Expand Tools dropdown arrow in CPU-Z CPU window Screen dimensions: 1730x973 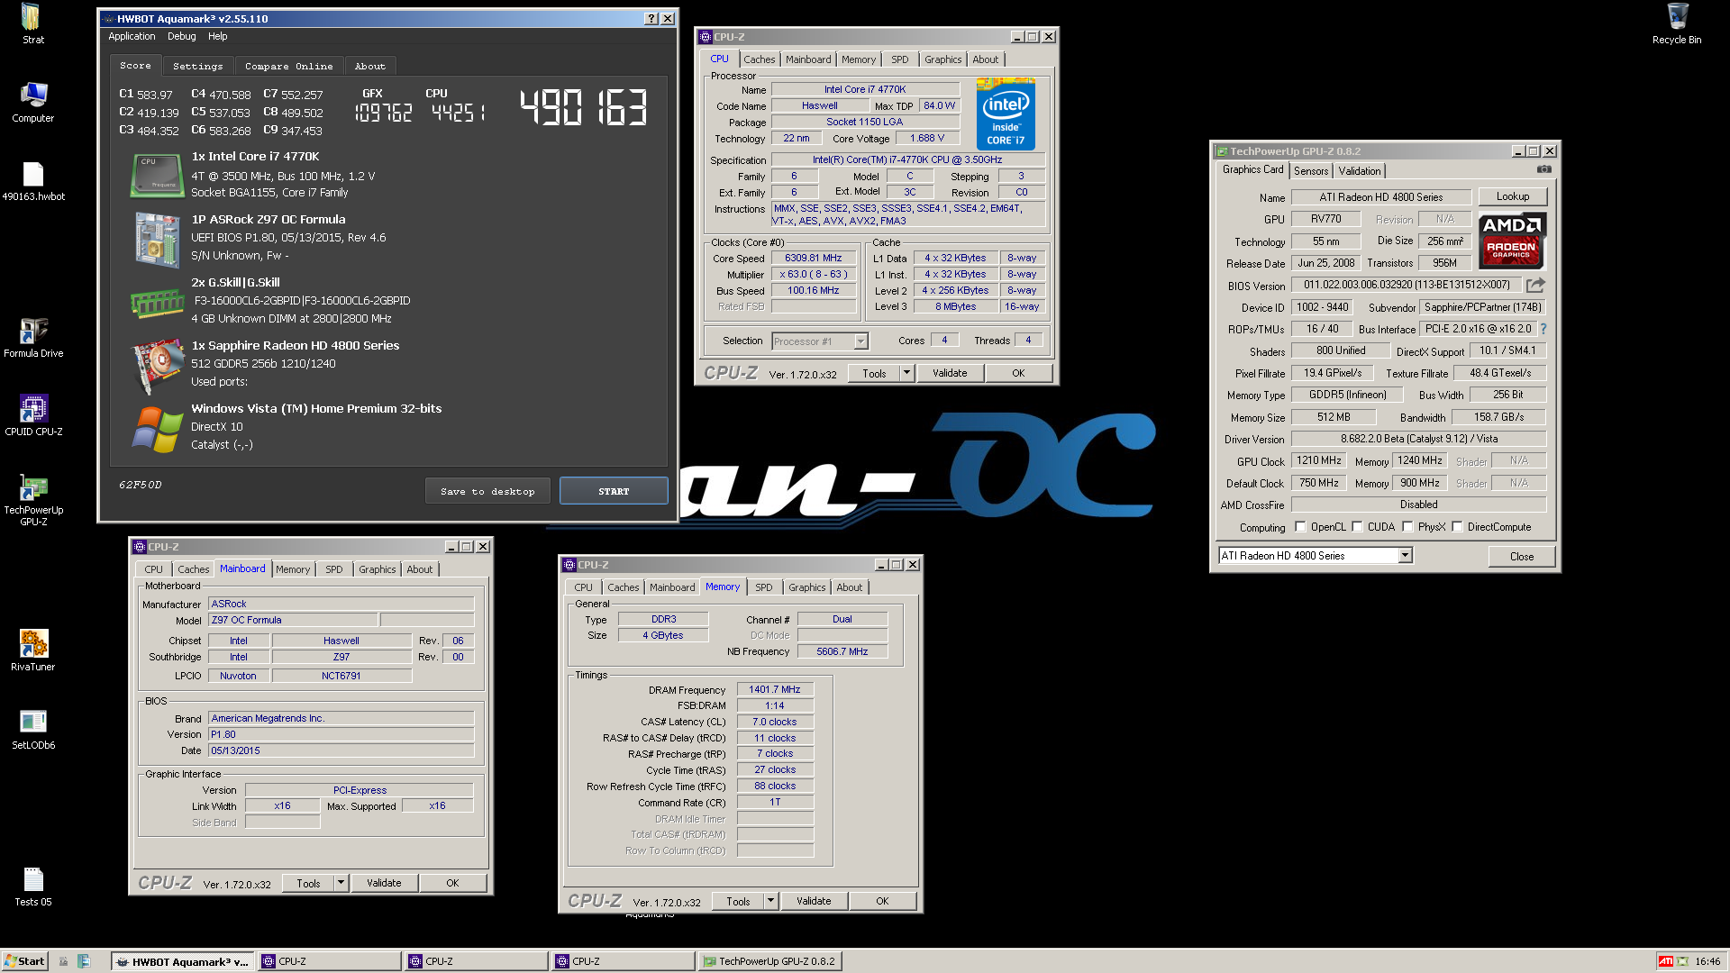pyautogui.click(x=906, y=373)
